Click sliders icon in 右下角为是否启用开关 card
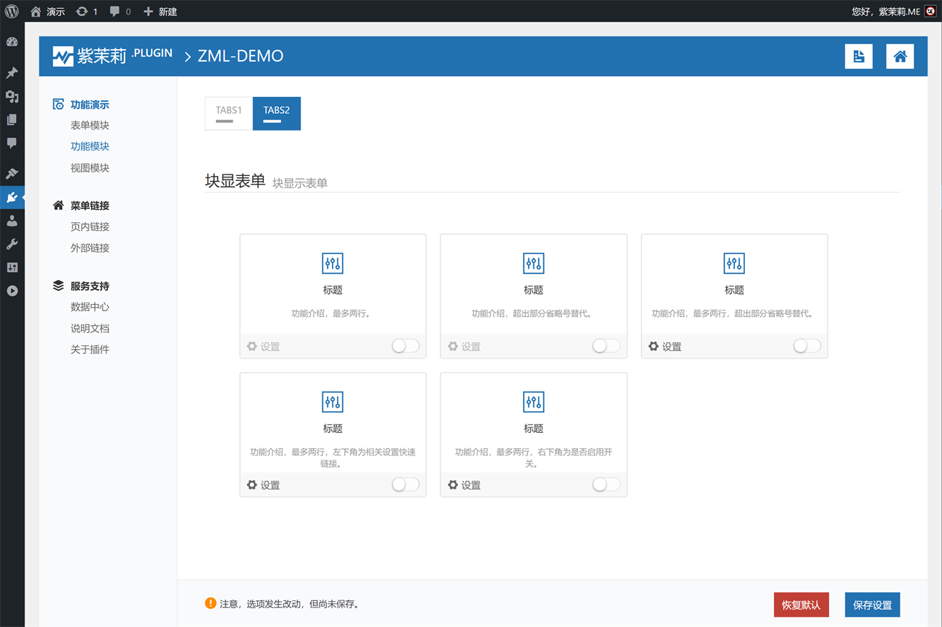Image resolution: width=942 pixels, height=627 pixels. pos(533,402)
